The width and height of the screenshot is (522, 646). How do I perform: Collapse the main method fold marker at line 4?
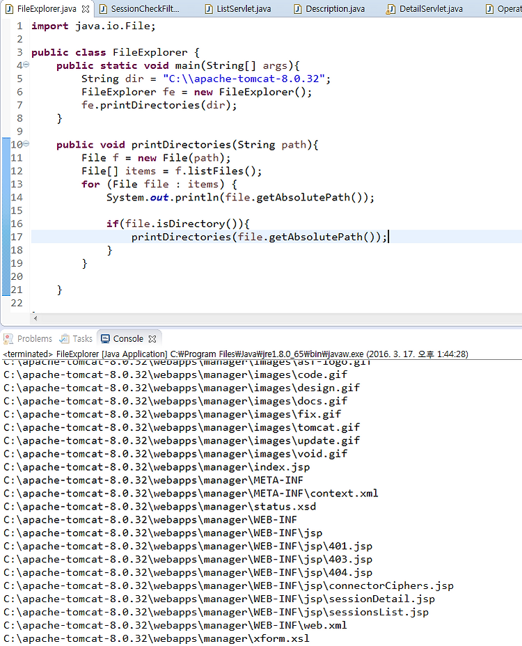coord(26,64)
